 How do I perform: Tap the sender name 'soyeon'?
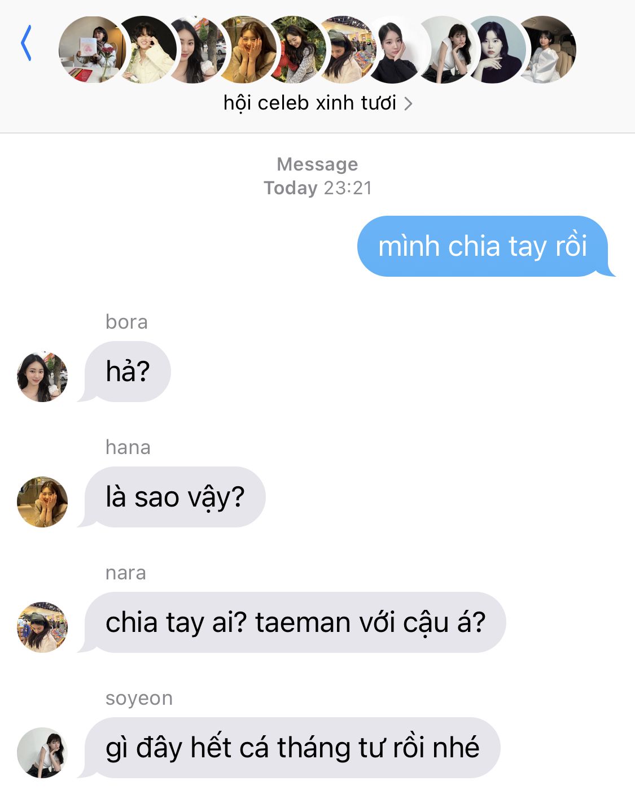(139, 699)
